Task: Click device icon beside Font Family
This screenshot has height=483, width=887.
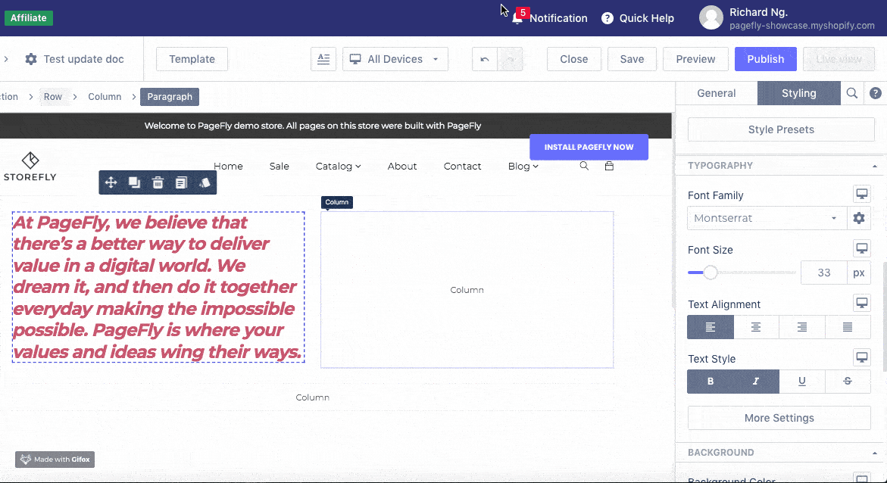Action: coord(861,194)
